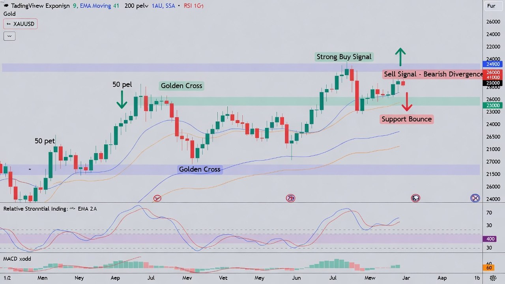Click the green-highlighted "Golden Cross" label
505x284 pixels.
(x=181, y=86)
